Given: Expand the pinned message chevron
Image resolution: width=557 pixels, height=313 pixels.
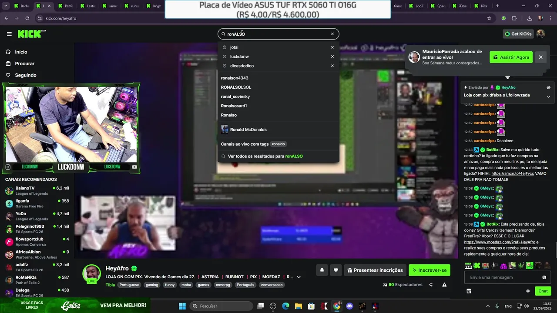Looking at the screenshot, I should click(548, 97).
